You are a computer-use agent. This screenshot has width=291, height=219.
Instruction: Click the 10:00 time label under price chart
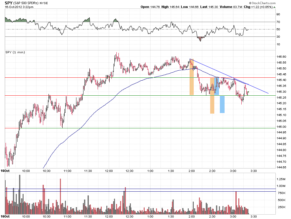click(26, 171)
